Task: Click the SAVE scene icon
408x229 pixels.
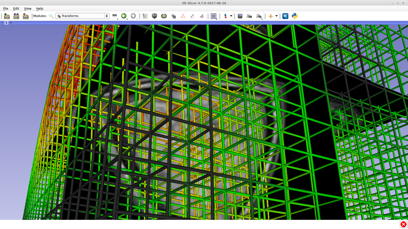Action: (26, 16)
